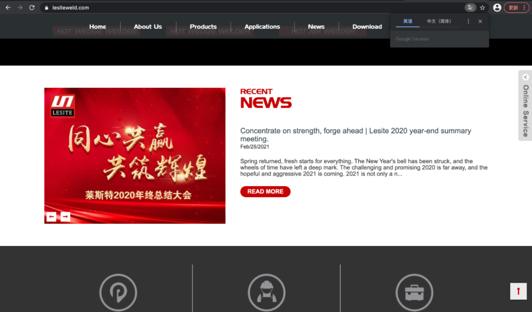Bookmark this page with the star icon
Image resolution: width=532 pixels, height=312 pixels.
[482, 8]
